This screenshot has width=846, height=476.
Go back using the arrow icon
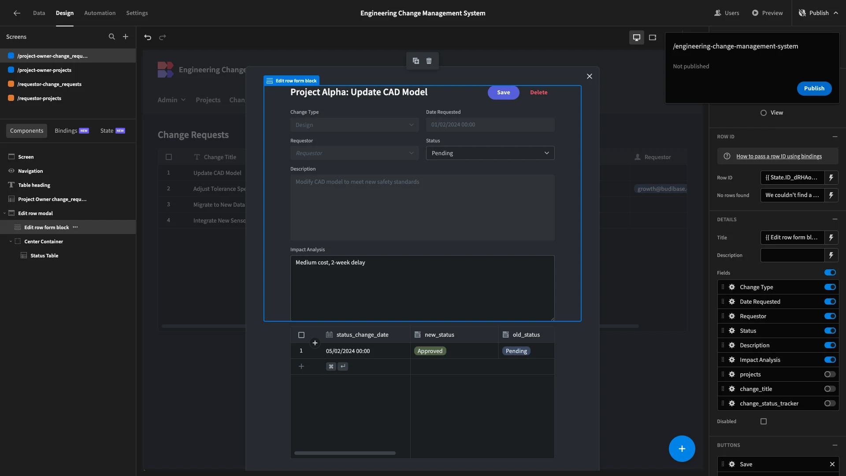point(17,13)
